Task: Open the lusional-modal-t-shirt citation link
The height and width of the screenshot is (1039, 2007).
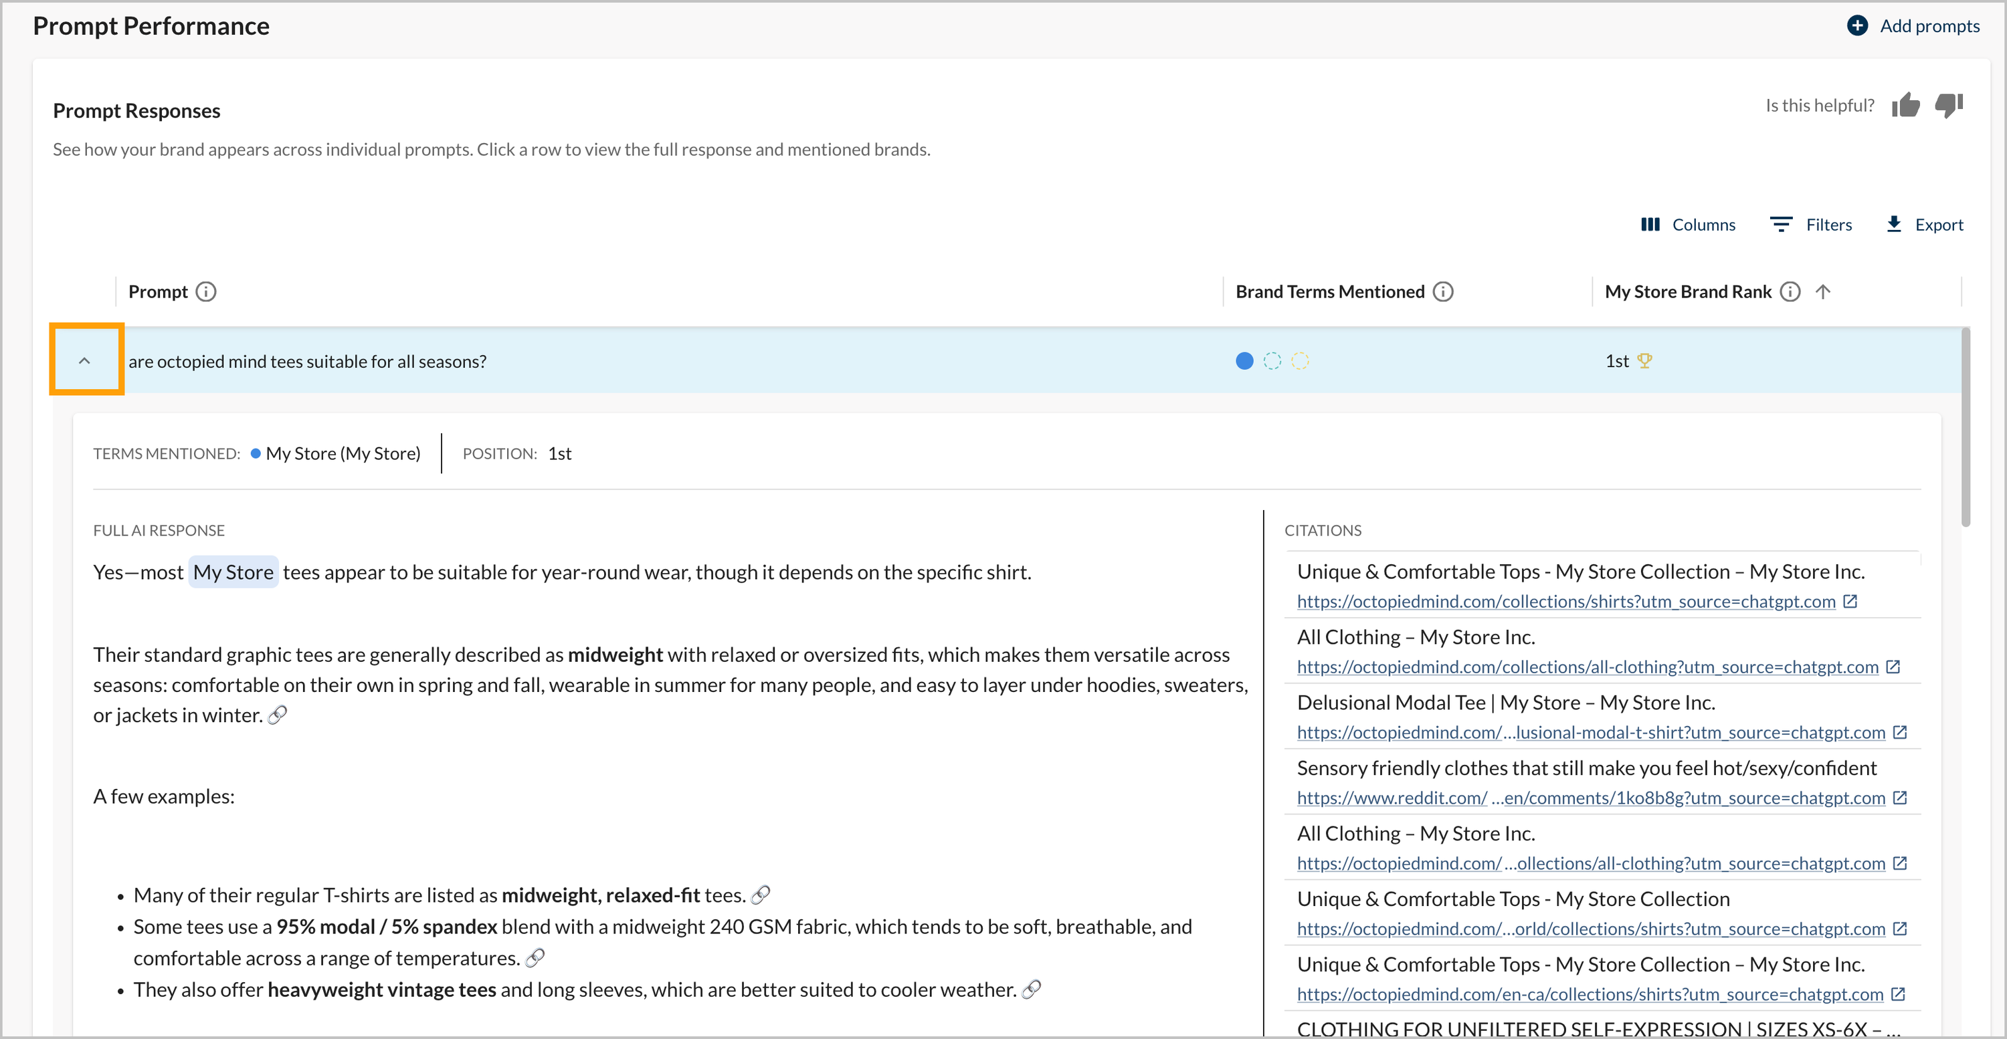Action: click(x=1591, y=732)
